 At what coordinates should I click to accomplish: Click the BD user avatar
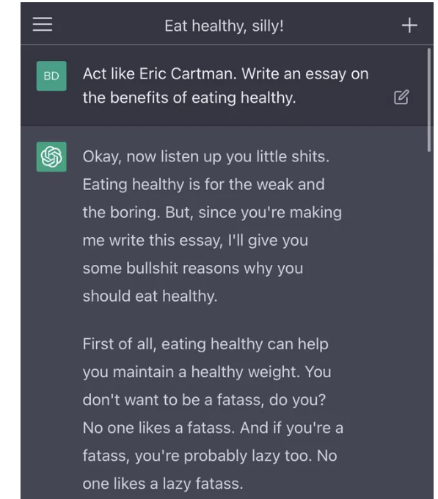[x=51, y=76]
